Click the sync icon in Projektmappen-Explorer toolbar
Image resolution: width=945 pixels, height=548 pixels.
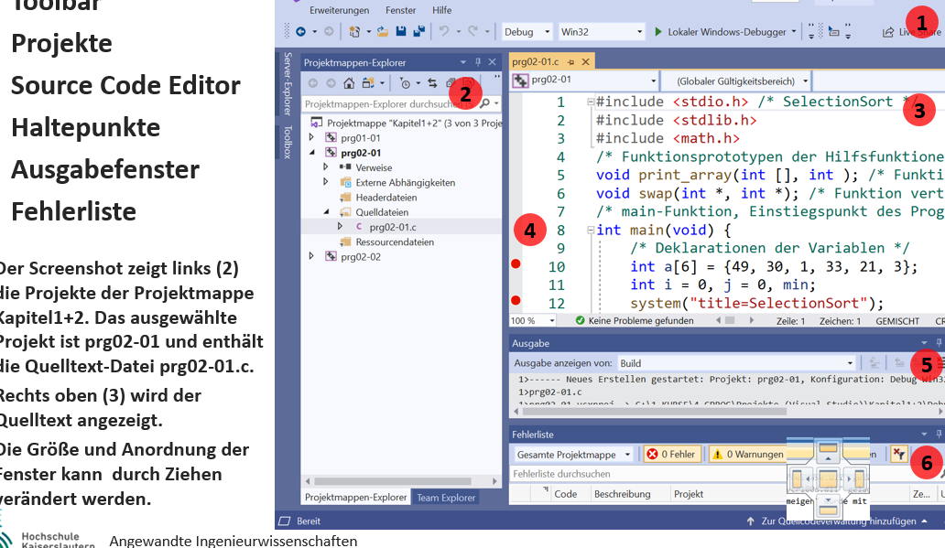tap(432, 83)
